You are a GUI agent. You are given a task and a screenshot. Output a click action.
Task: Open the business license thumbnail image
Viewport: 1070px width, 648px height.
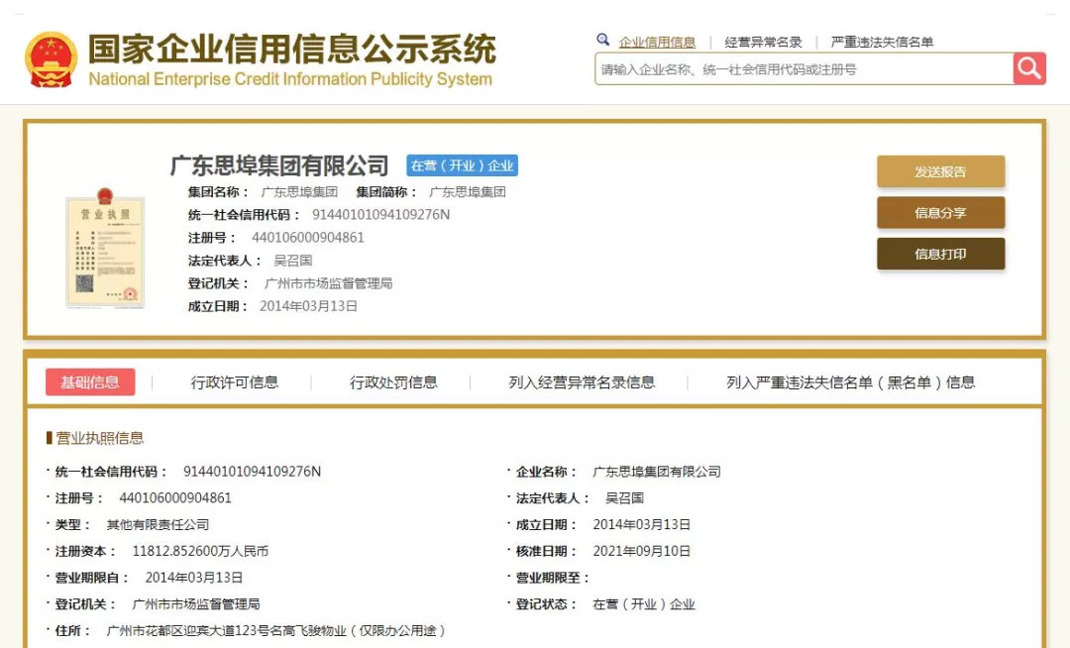point(105,248)
